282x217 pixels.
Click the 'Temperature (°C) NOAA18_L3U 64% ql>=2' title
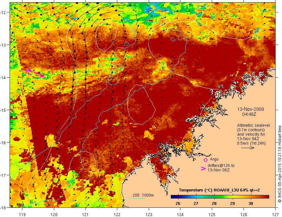click(219, 190)
